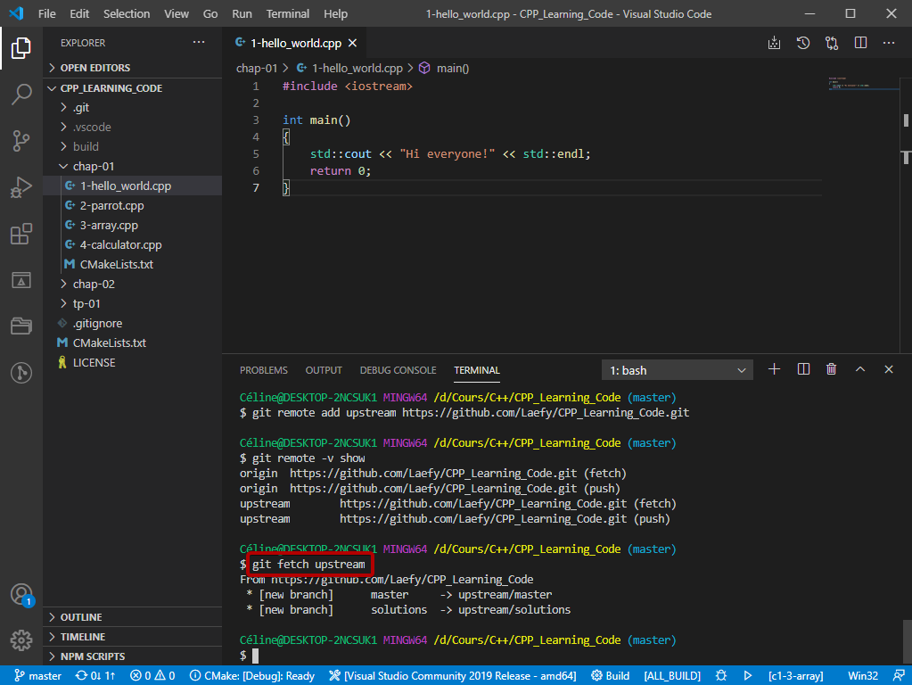Open chap-01 CMakeLists.txt file
This screenshot has width=912, height=685.
coord(133,264)
